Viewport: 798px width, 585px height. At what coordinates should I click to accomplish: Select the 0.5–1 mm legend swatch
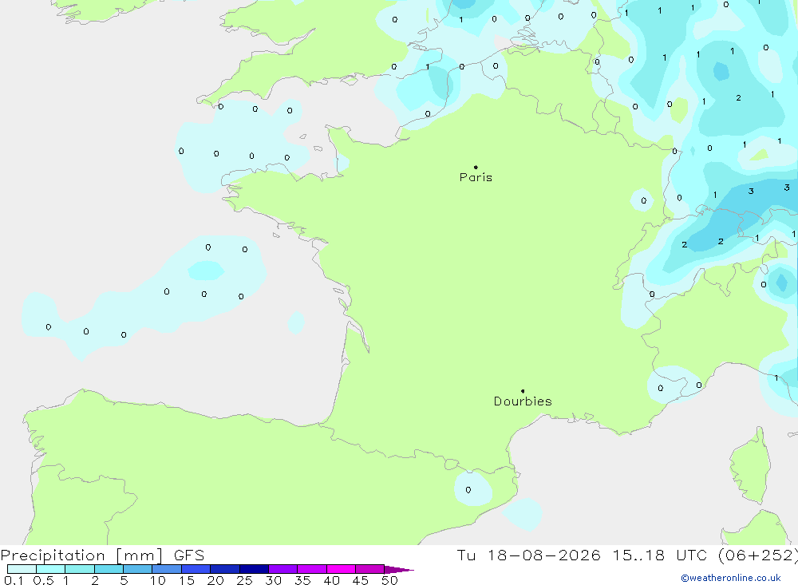click(x=51, y=569)
